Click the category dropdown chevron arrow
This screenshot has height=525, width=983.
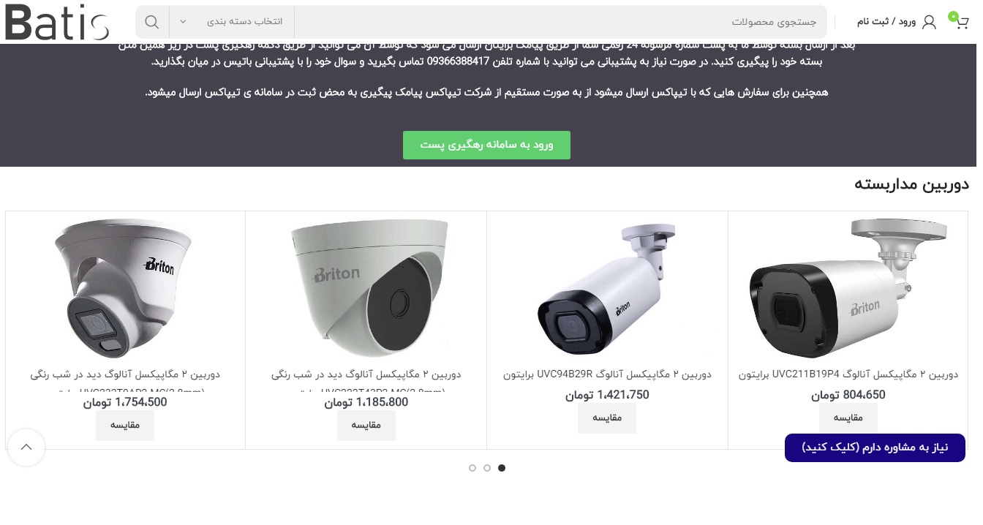(x=183, y=22)
